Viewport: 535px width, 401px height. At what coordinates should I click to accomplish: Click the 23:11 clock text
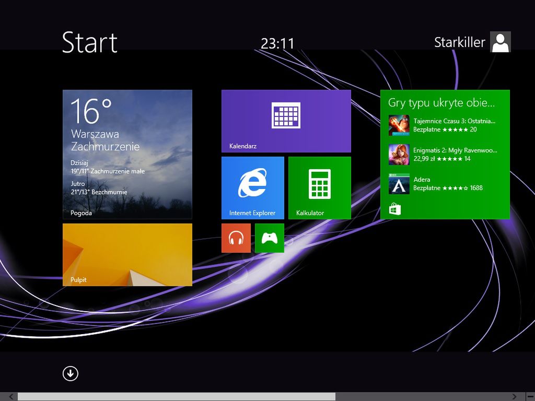(277, 44)
